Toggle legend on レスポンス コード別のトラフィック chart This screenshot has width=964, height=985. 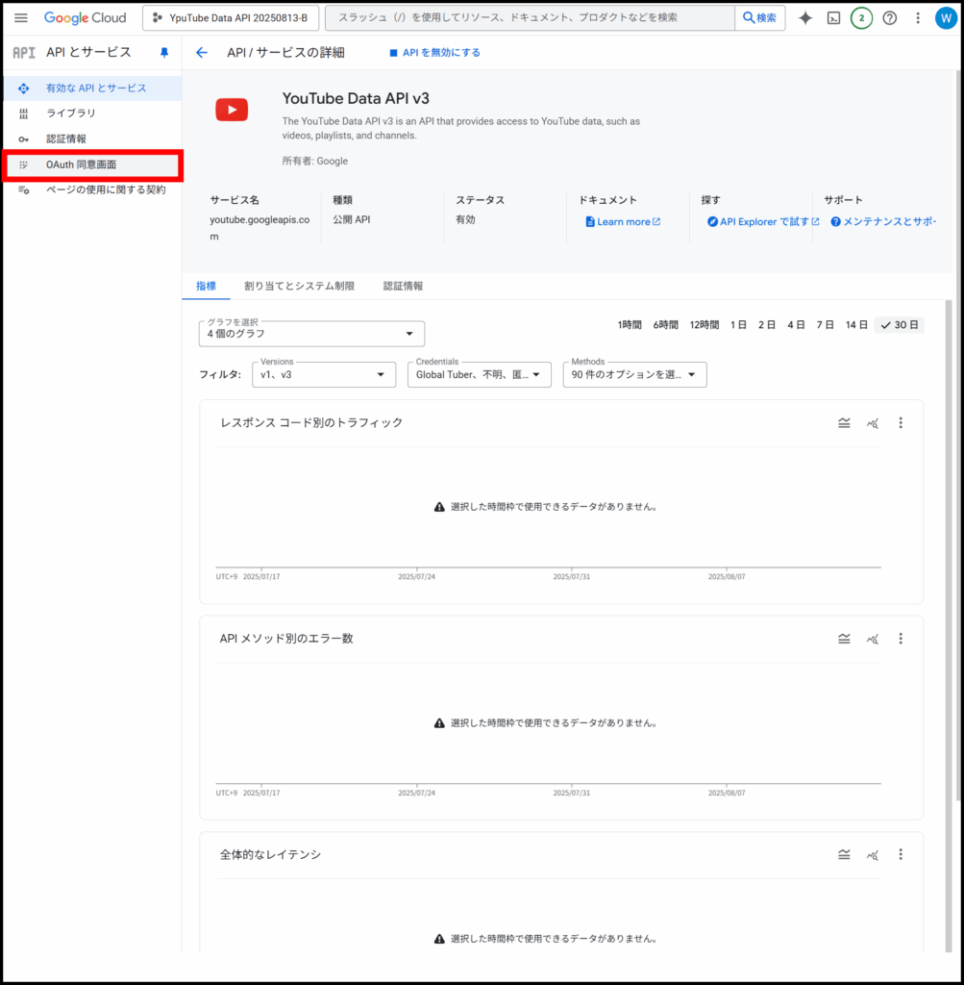click(x=844, y=423)
